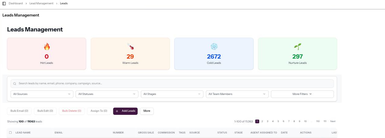Go to page 110
Screen dimensions: 385x138
[318, 122]
